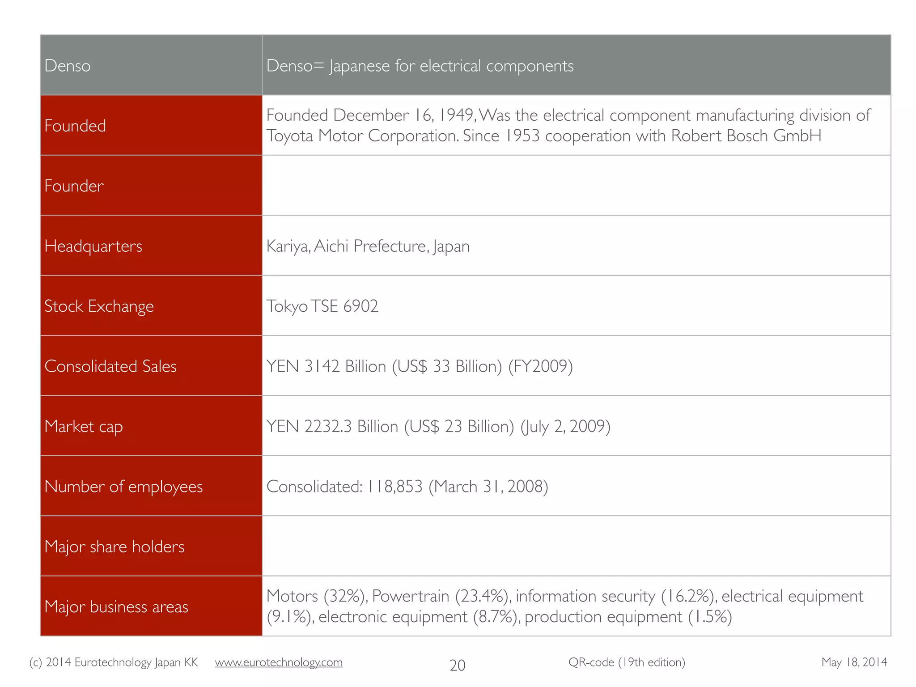Open the www.eurotechnology.com link

(x=279, y=662)
